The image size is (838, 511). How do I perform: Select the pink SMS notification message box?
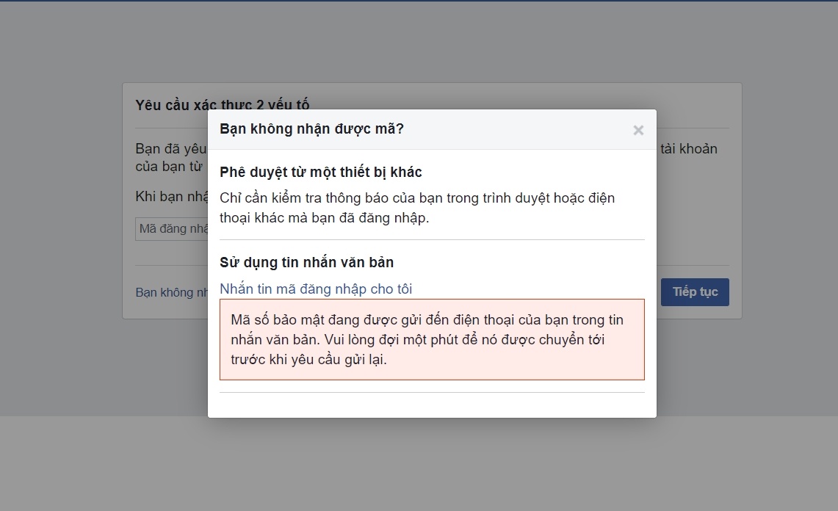(x=431, y=339)
